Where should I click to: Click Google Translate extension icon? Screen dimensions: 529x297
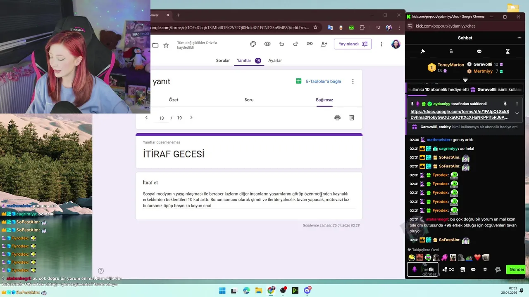[330, 28]
